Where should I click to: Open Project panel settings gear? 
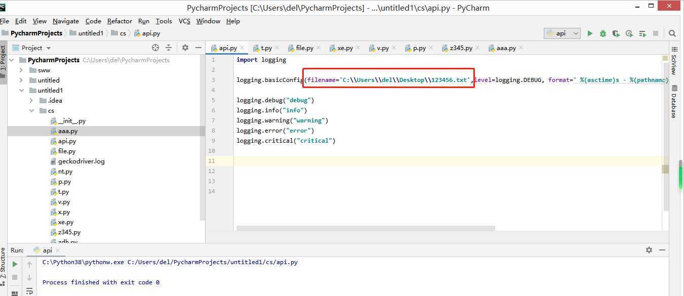point(185,48)
